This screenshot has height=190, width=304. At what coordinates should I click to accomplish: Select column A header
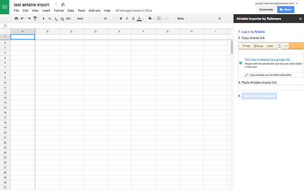pos(23,31)
